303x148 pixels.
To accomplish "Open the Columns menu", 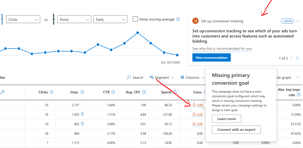I will (x=192, y=77).
